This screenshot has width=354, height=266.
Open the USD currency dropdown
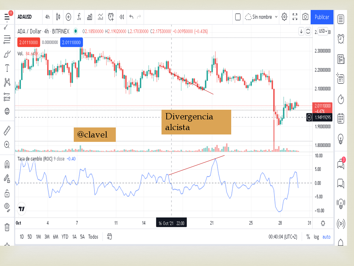323,31
